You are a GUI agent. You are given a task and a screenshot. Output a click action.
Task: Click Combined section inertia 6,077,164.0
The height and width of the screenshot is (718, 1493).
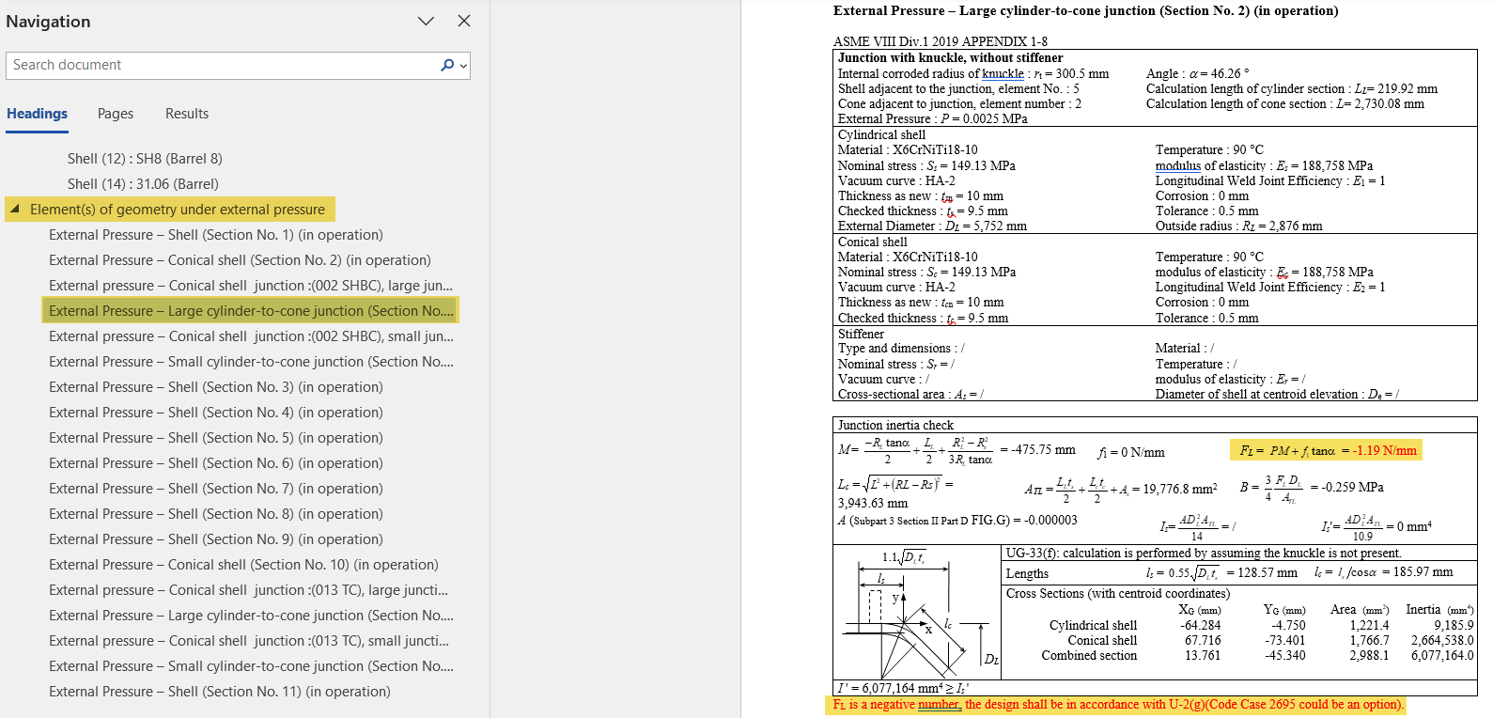coord(1442,656)
